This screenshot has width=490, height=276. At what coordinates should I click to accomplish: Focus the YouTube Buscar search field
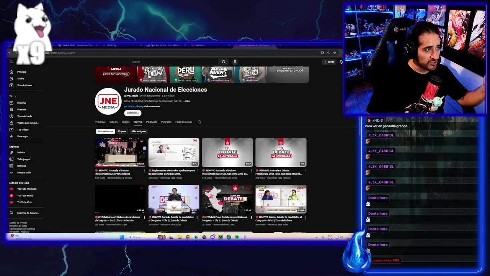[x=174, y=62]
